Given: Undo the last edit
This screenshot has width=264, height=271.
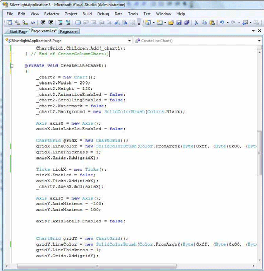Looking at the screenshot, I should [222, 22].
